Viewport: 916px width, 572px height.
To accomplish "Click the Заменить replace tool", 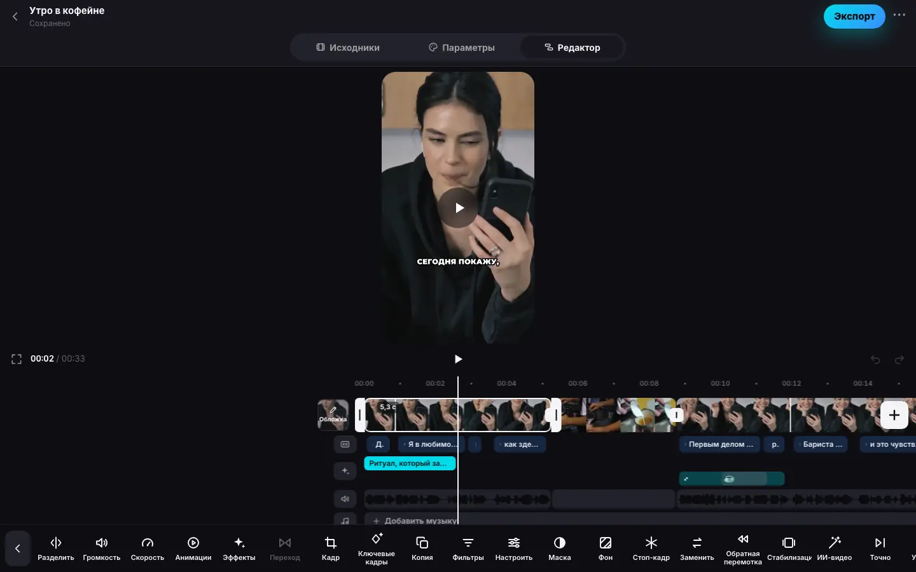I will (697, 548).
